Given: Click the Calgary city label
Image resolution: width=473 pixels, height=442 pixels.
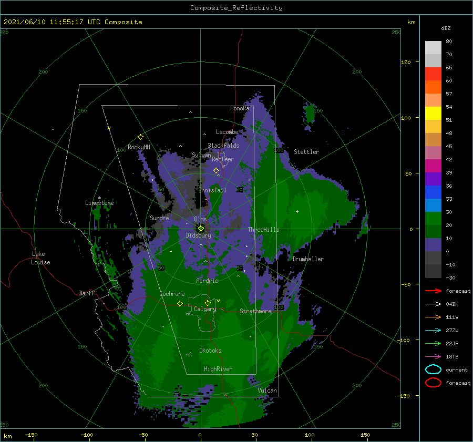Looking at the screenshot, I should (x=205, y=309).
